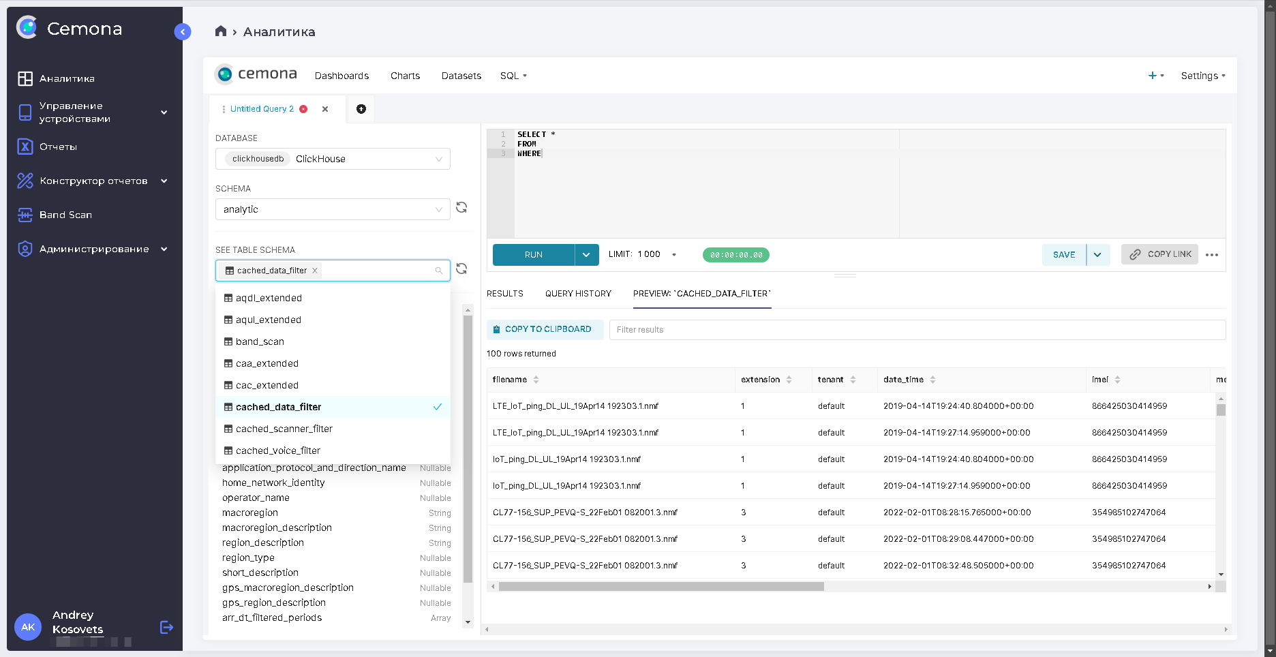Refresh the schema list with the reload icon
Image resolution: width=1276 pixels, height=657 pixels.
tap(461, 208)
